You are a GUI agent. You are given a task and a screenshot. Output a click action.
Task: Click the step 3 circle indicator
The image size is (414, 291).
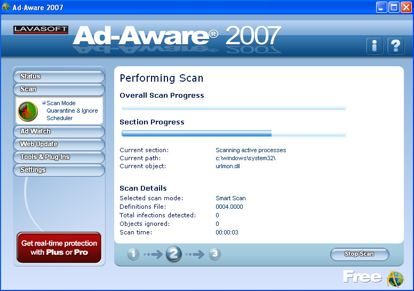(215, 254)
